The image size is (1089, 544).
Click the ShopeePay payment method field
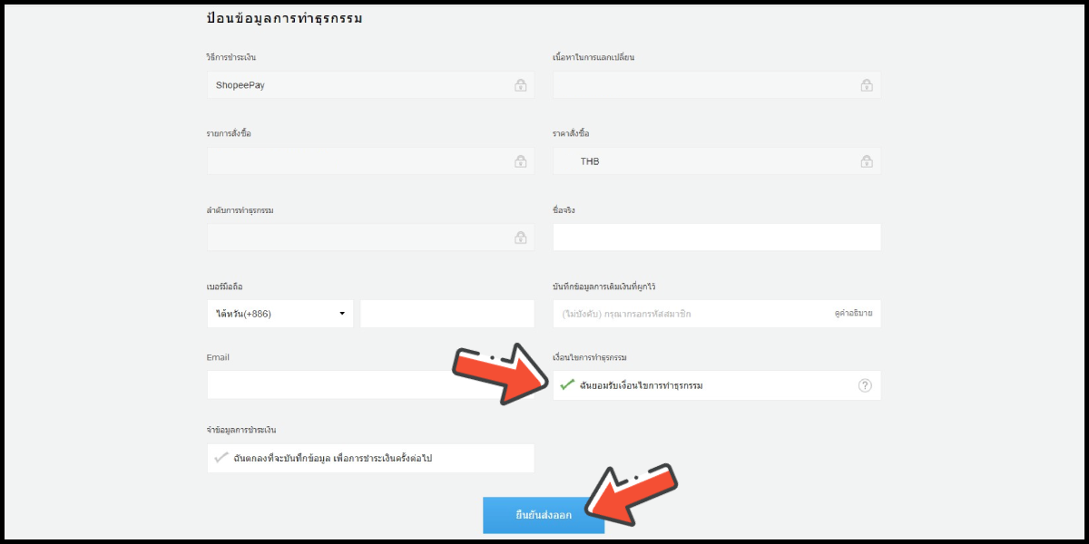370,85
